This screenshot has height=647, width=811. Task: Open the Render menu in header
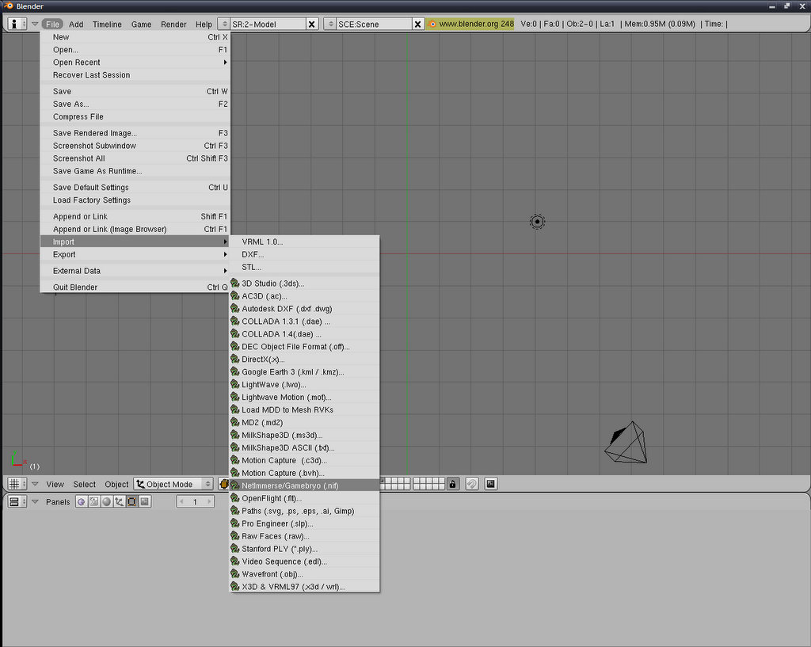click(173, 24)
